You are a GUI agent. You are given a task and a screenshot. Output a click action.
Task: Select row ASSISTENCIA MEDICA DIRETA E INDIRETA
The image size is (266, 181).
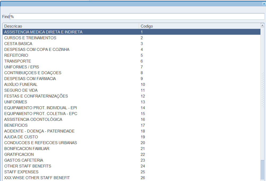[131, 32]
